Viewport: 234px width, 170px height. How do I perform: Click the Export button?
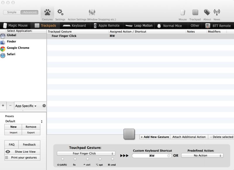[31, 132]
